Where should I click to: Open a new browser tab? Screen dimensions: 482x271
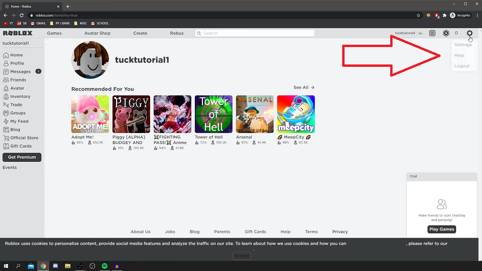click(68, 7)
